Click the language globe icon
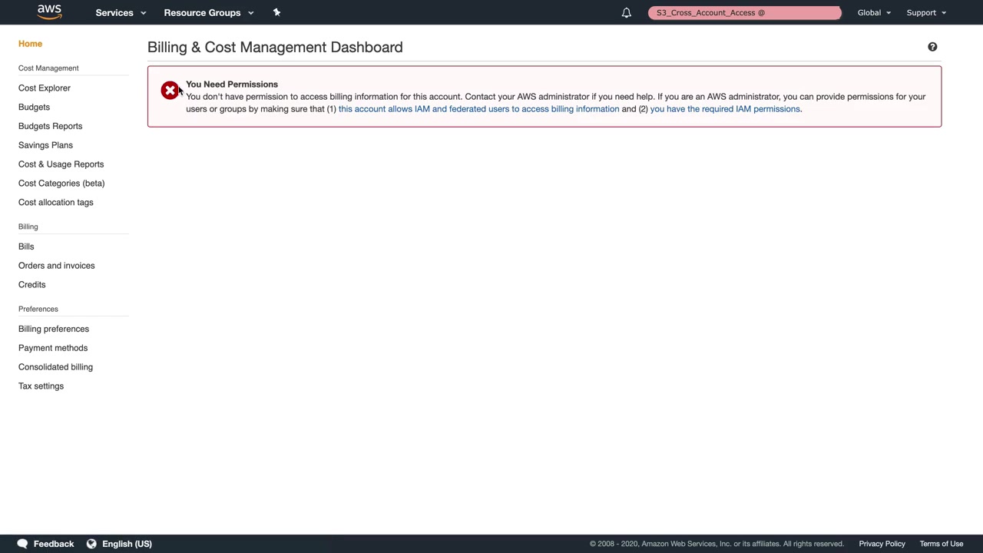Image resolution: width=983 pixels, height=553 pixels. (91, 544)
